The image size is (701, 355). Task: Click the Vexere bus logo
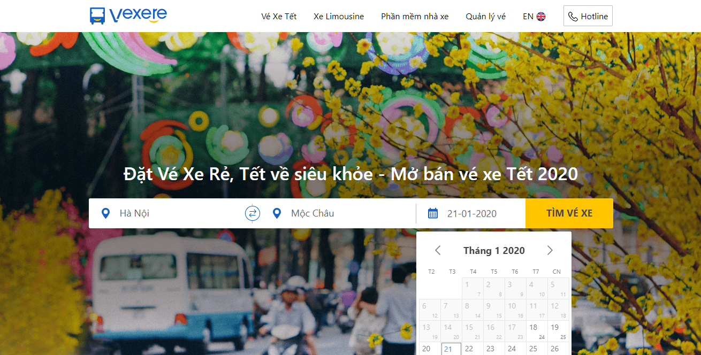pyautogui.click(x=128, y=16)
